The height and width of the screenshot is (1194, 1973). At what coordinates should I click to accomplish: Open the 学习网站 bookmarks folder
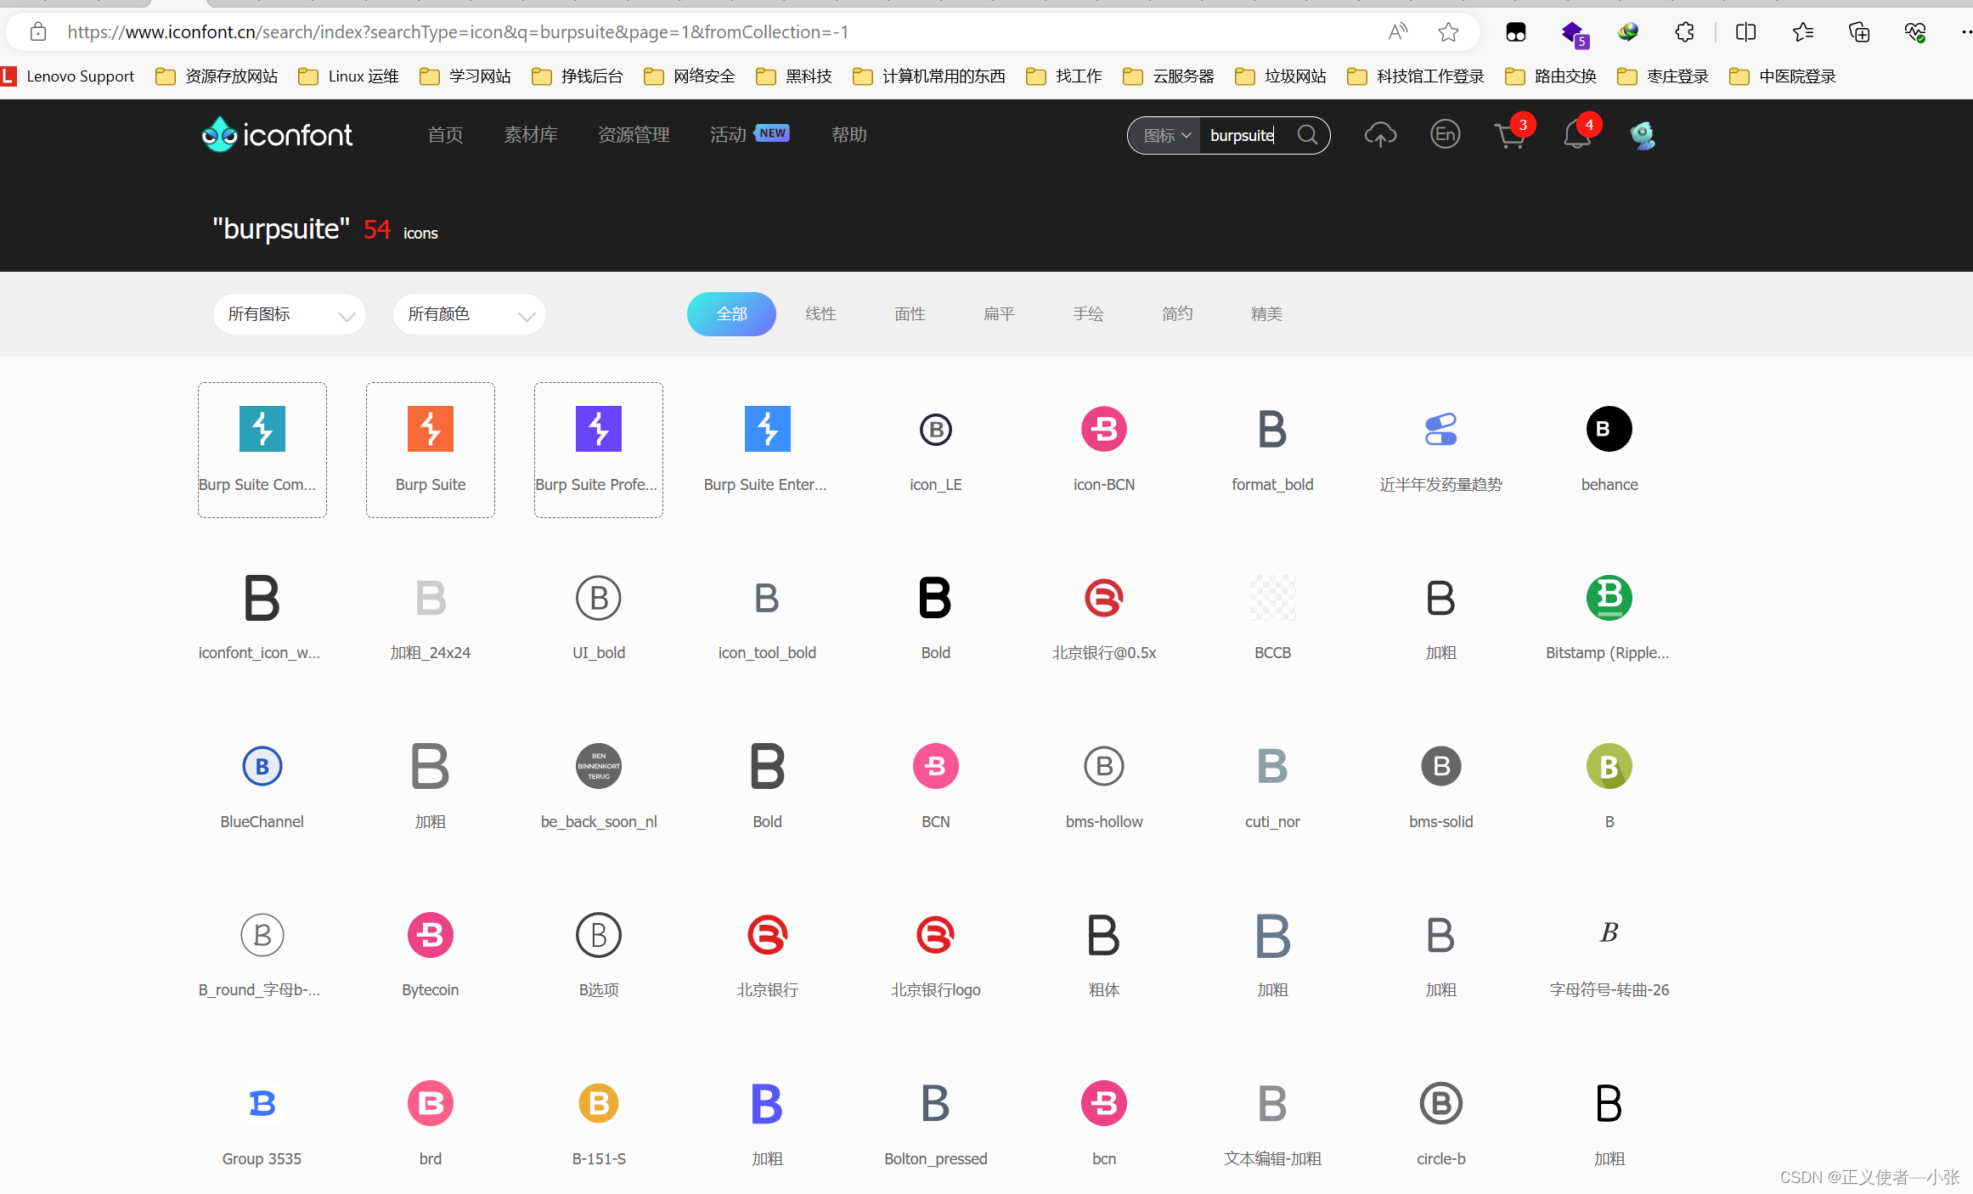point(465,76)
